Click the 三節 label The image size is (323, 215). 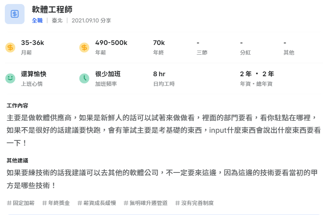(x=202, y=53)
